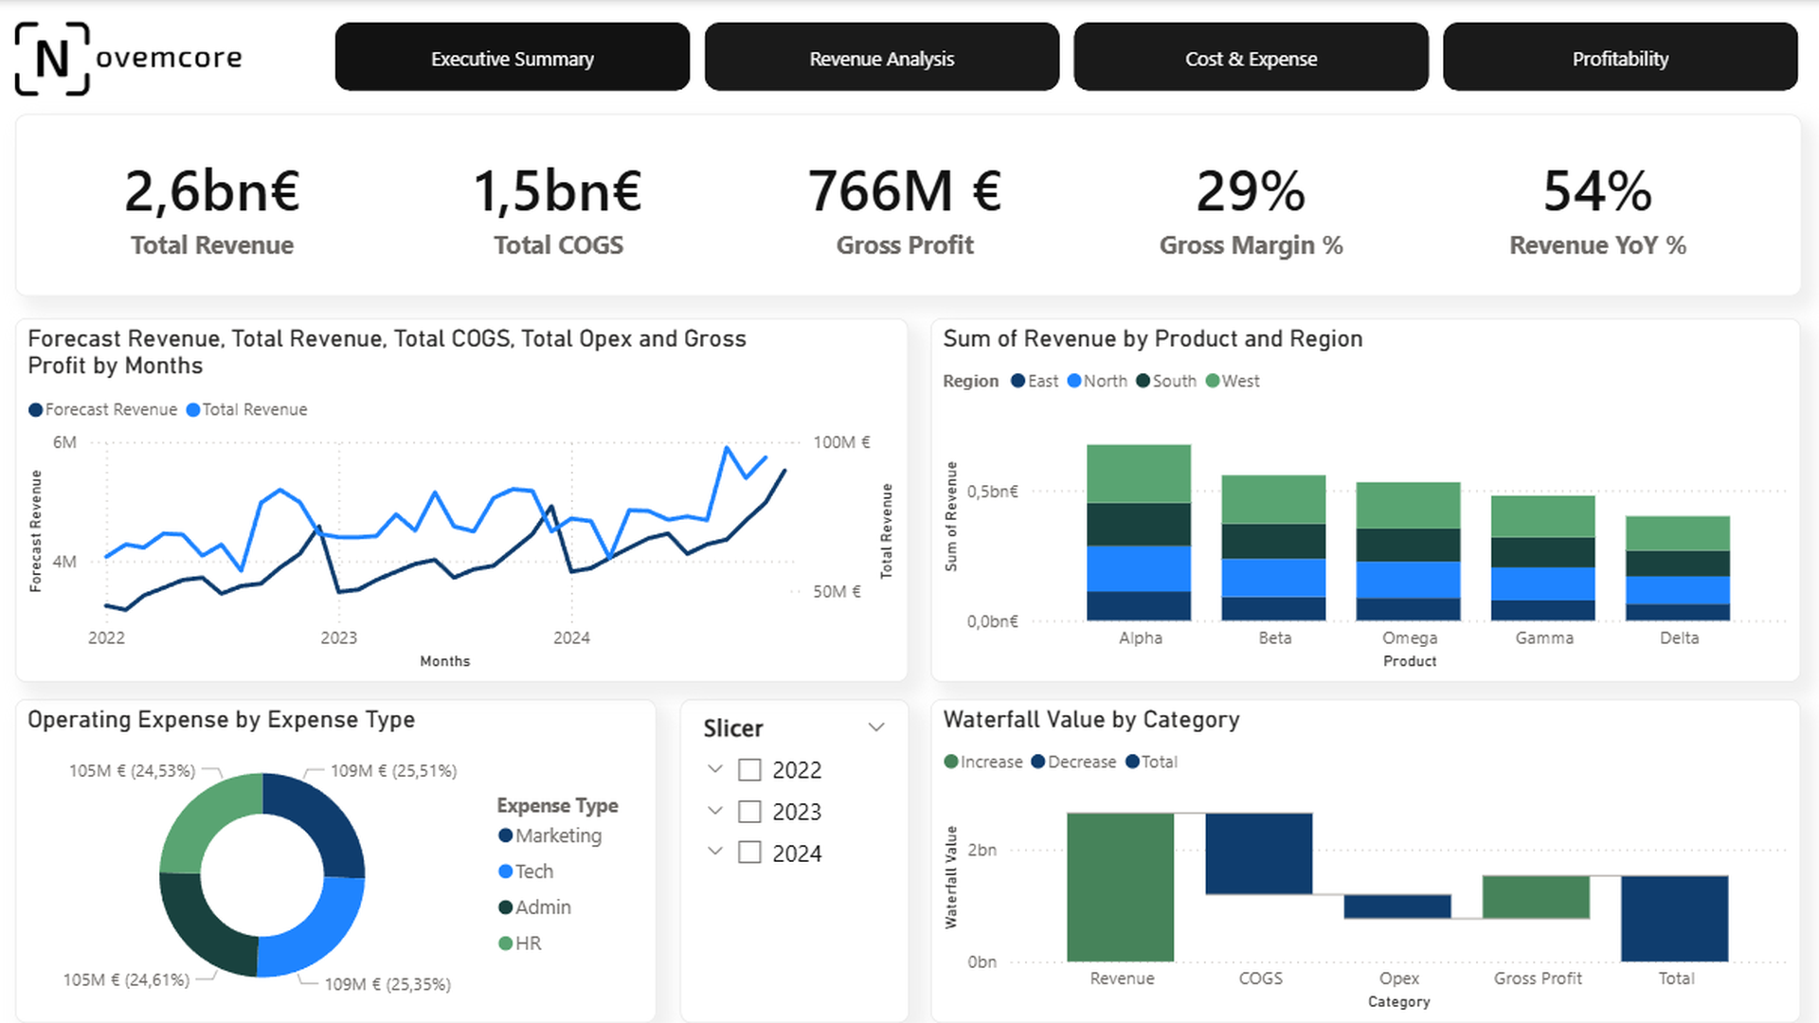This screenshot has height=1023, width=1819.
Task: Select the South region legend dot
Action: [1144, 381]
